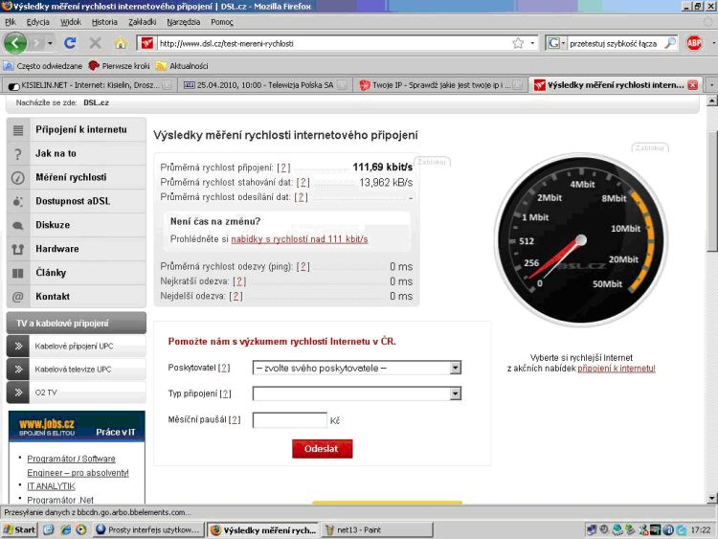Viewport: 718px width, 539px height.
Task: Open the URL bar history dropdown arrow
Action: click(532, 43)
